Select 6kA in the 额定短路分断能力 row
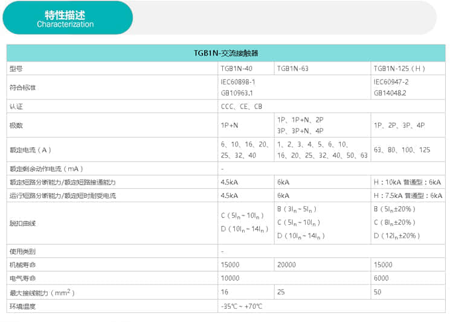This screenshot has height=322, width=453. pyautogui.click(x=283, y=182)
